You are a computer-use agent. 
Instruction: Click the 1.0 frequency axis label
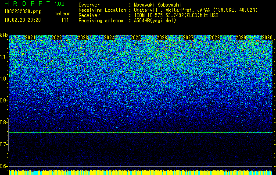(3, 79)
